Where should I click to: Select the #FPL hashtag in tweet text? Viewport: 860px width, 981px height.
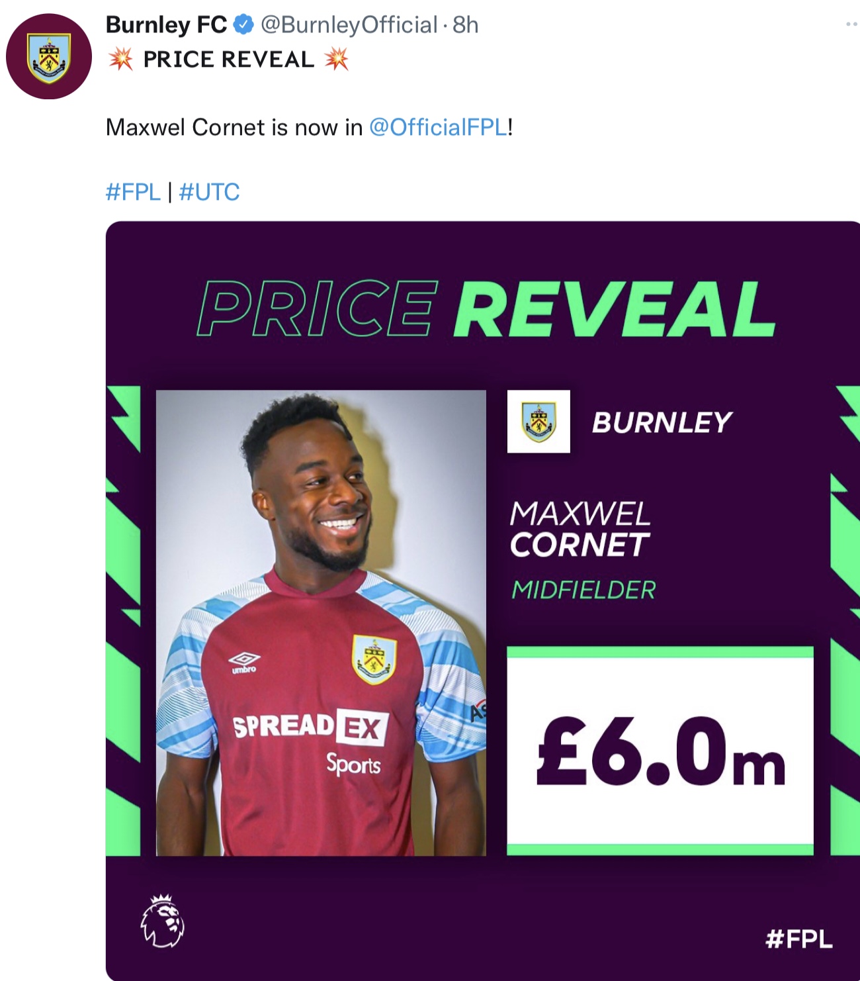[133, 192]
